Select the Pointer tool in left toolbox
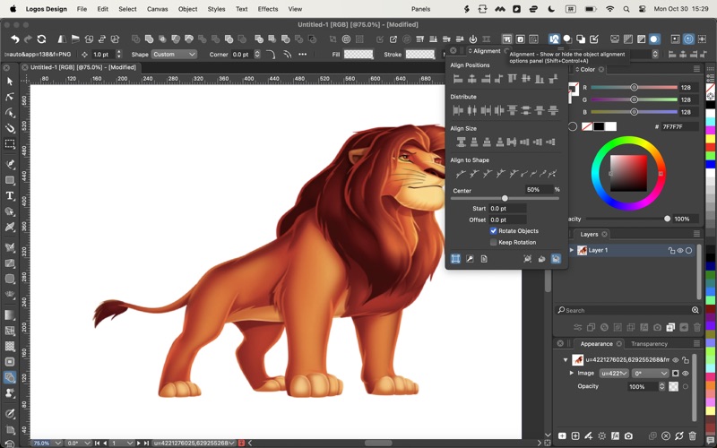Image resolution: width=717 pixels, height=448 pixels. tap(10, 82)
